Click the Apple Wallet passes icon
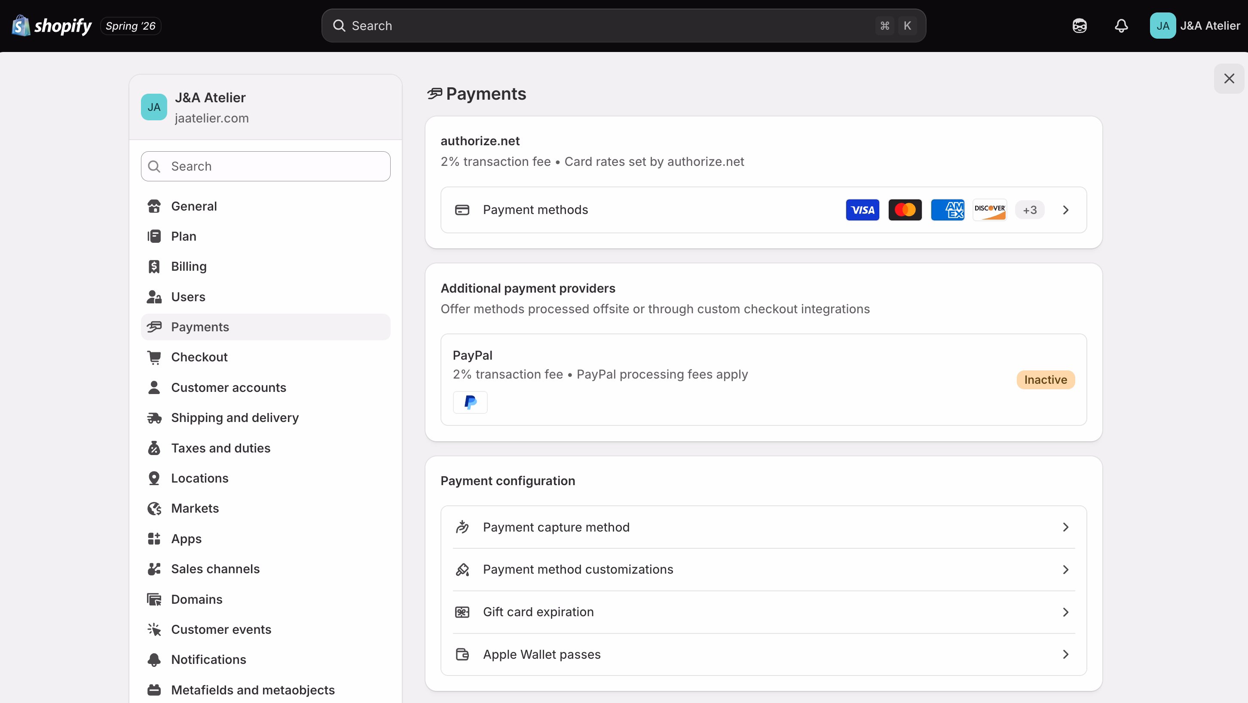 click(462, 654)
